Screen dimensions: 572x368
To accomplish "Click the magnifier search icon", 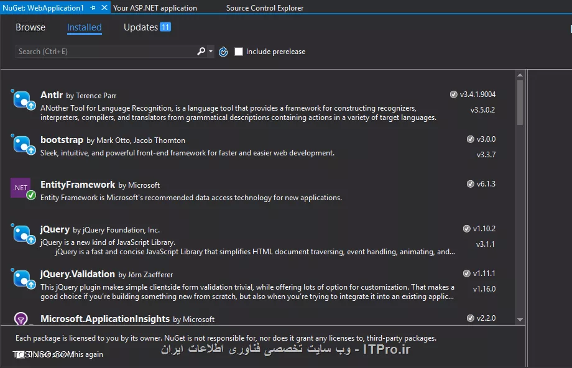I will pos(201,52).
